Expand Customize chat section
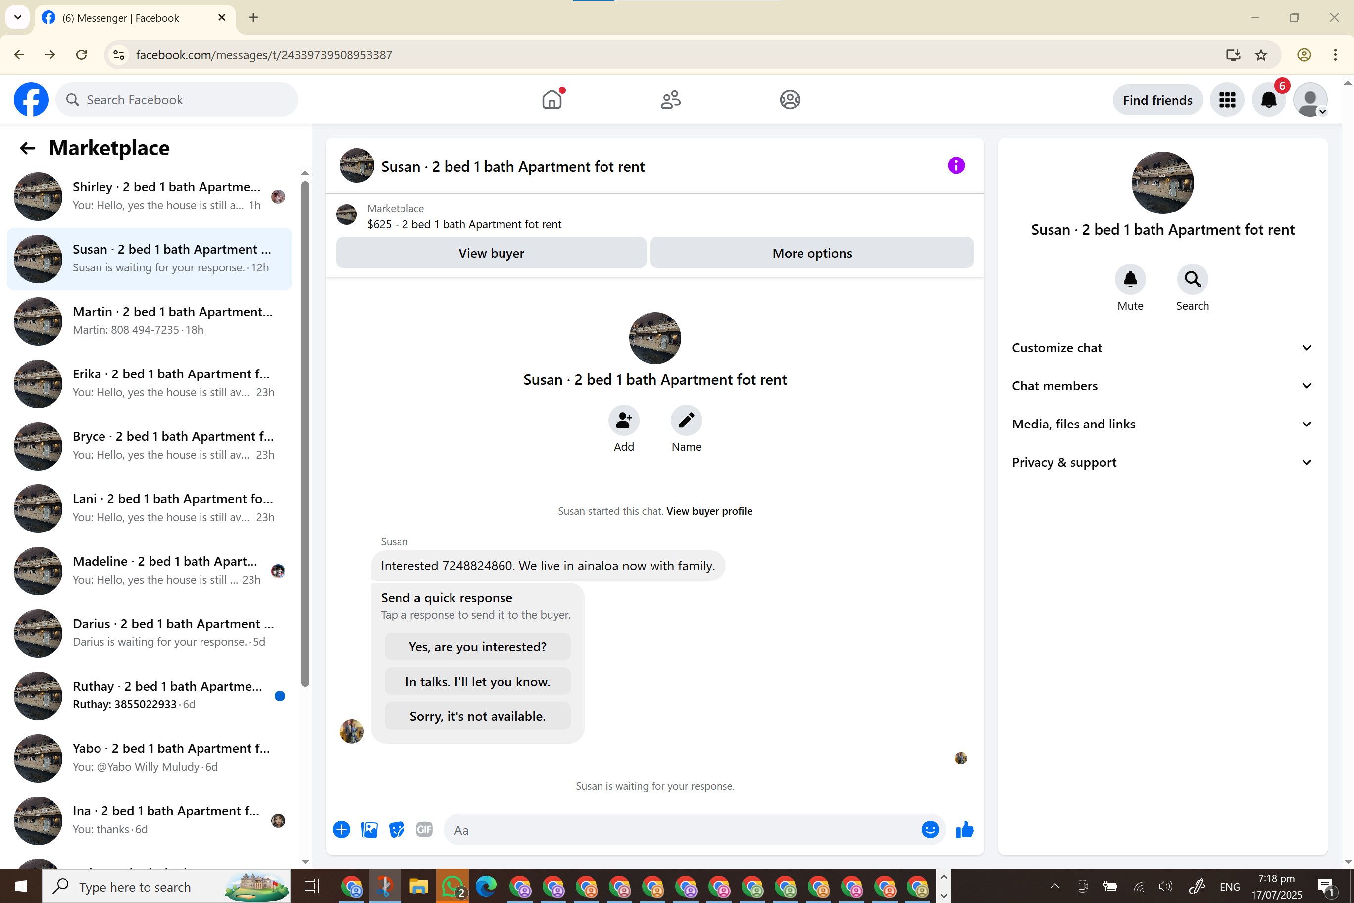Image resolution: width=1354 pixels, height=903 pixels. click(x=1161, y=348)
